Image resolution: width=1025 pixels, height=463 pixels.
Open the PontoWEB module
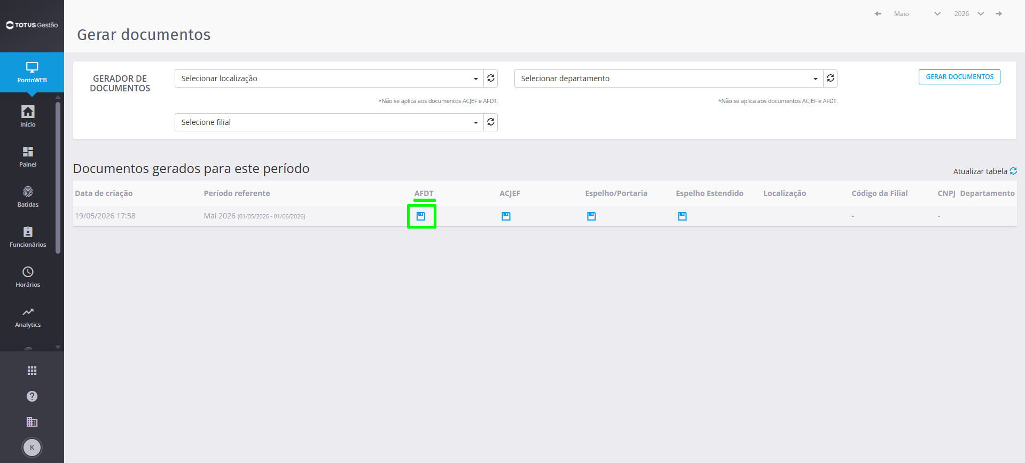click(32, 73)
